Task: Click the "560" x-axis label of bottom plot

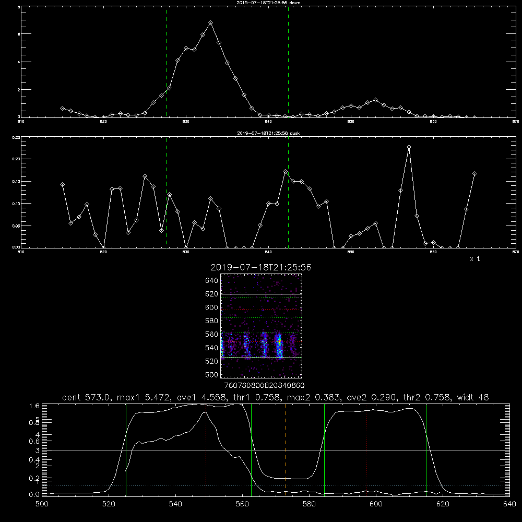Action: [x=242, y=504]
